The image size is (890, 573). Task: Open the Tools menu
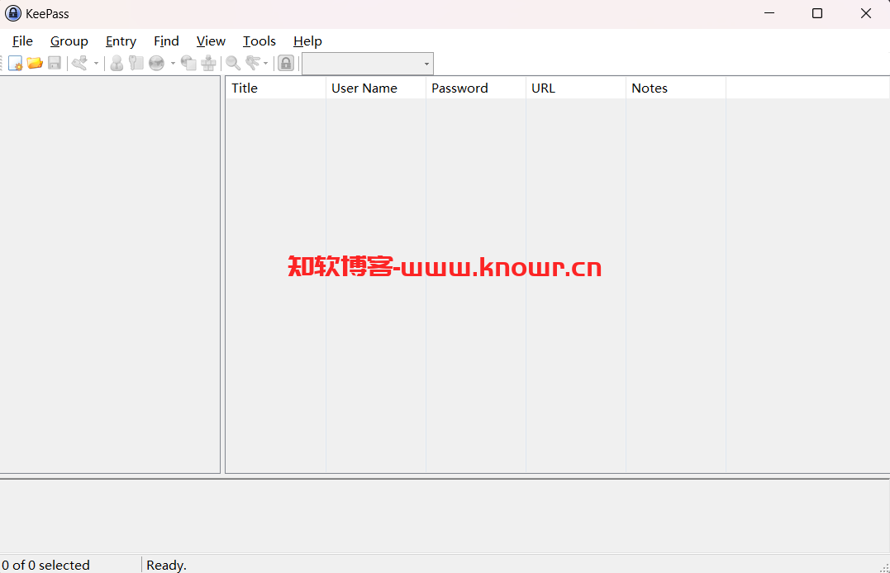click(x=259, y=41)
